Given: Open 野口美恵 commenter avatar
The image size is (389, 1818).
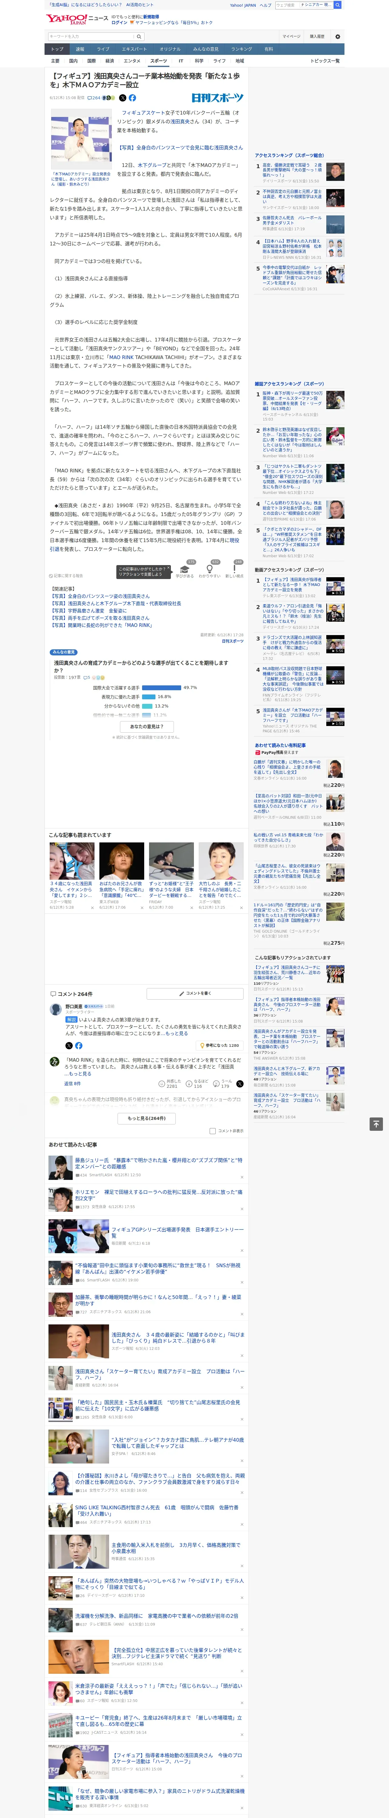Looking at the screenshot, I should [55, 1009].
